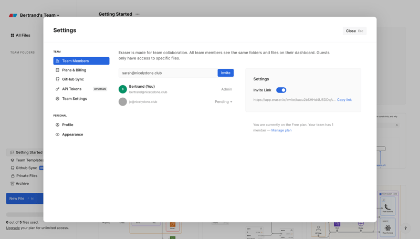Viewport: 420px width, 239px height.
Task: Open Github Sync in the sidebar
Action: coord(25,168)
